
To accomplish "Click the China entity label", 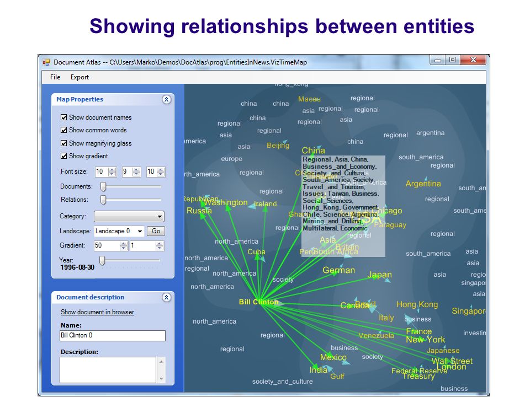I will tap(314, 151).
